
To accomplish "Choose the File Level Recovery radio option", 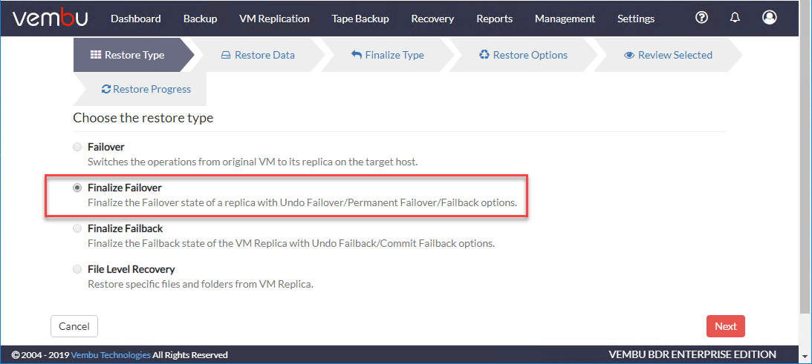I will coord(77,269).
